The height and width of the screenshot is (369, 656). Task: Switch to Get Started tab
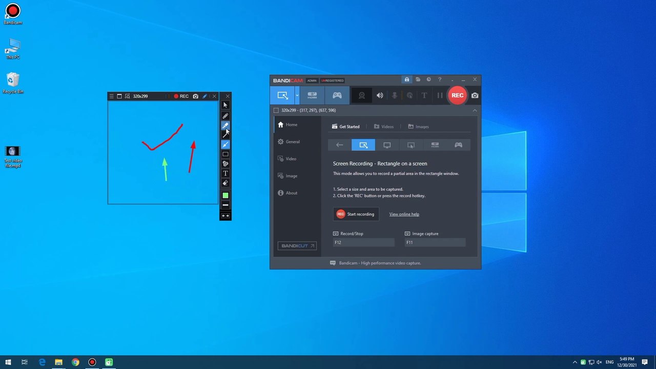coord(346,127)
